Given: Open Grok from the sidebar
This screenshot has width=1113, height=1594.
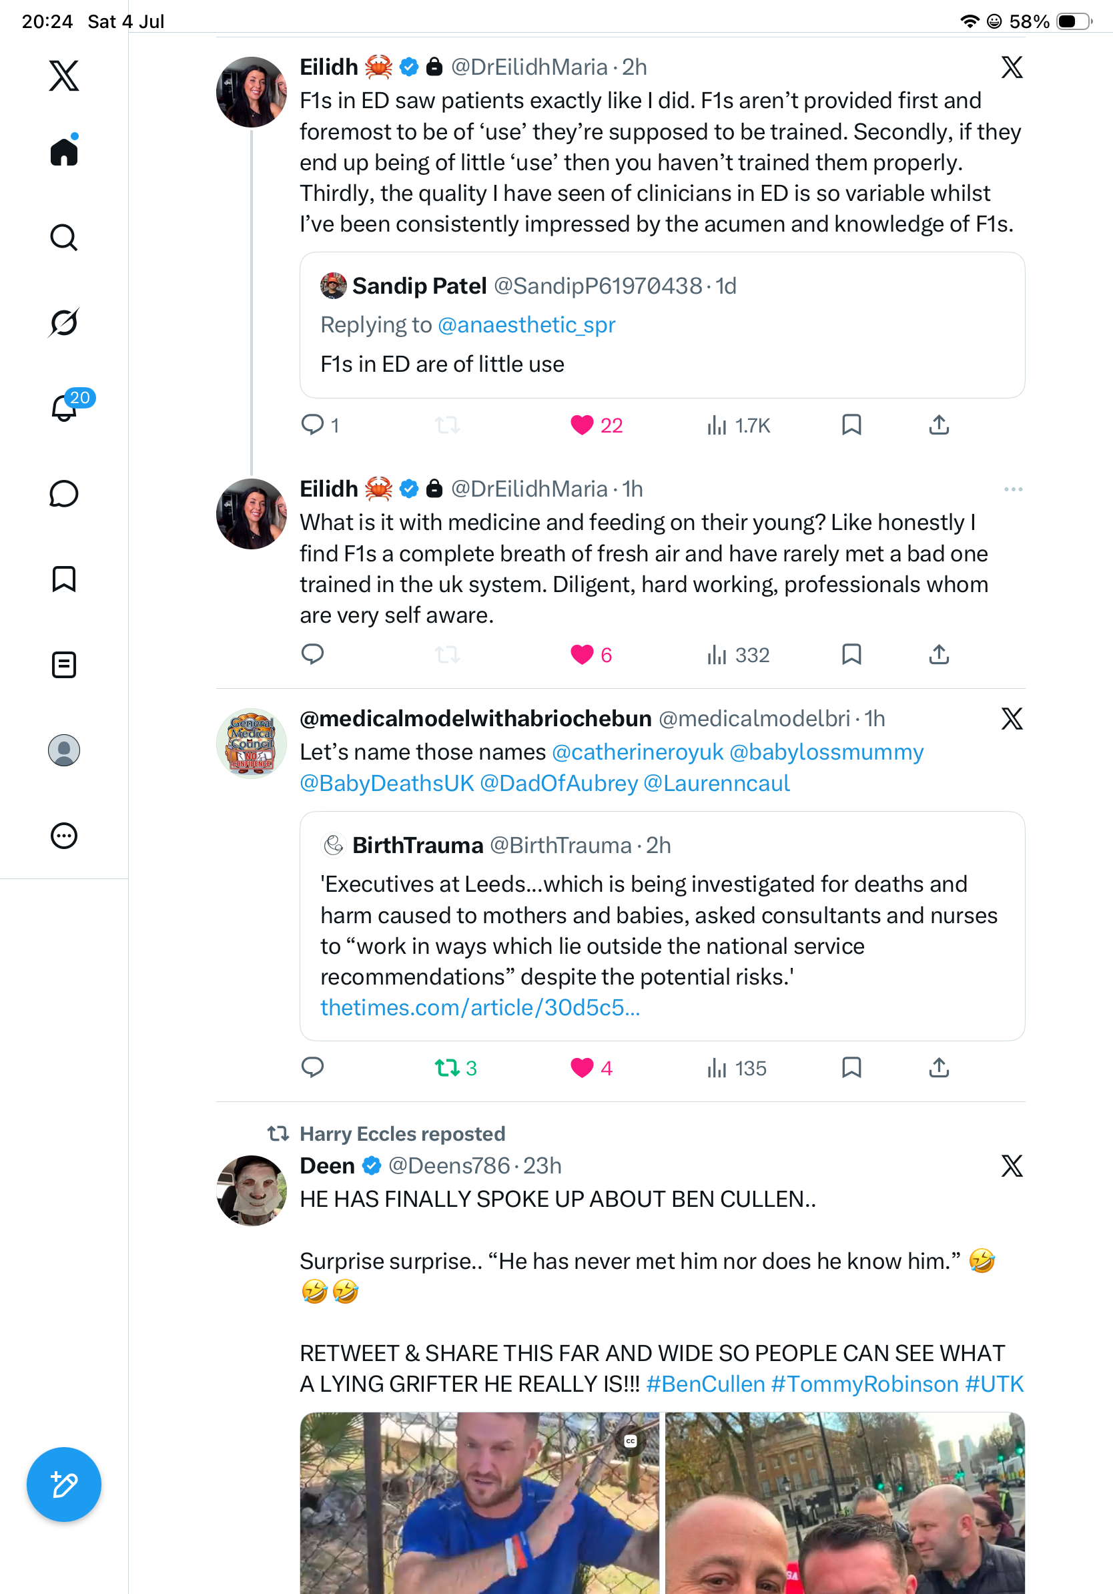Looking at the screenshot, I should 64,322.
